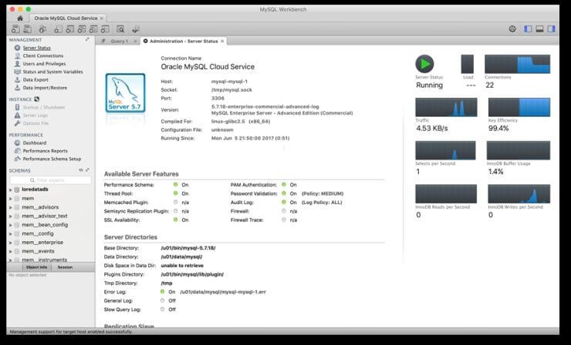Click the green Running server status icon
This screenshot has width=571, height=345.
[424, 64]
